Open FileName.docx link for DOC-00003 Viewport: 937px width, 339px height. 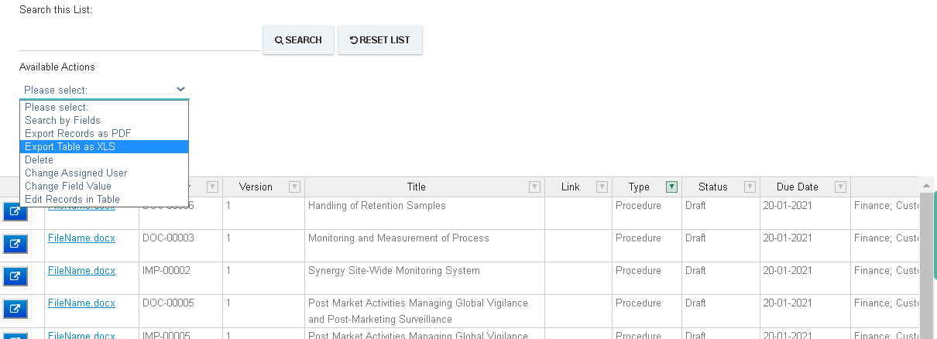tap(81, 238)
